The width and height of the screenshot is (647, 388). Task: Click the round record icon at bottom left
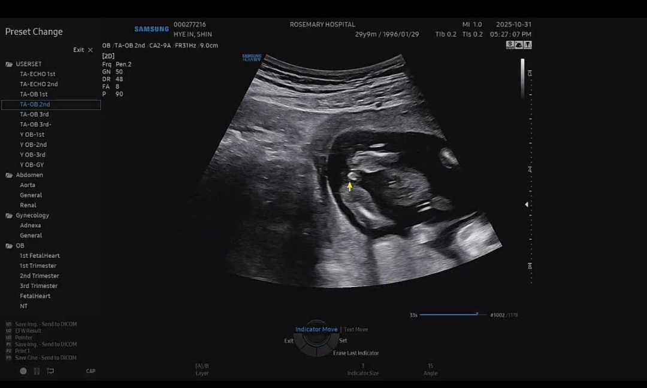23,371
